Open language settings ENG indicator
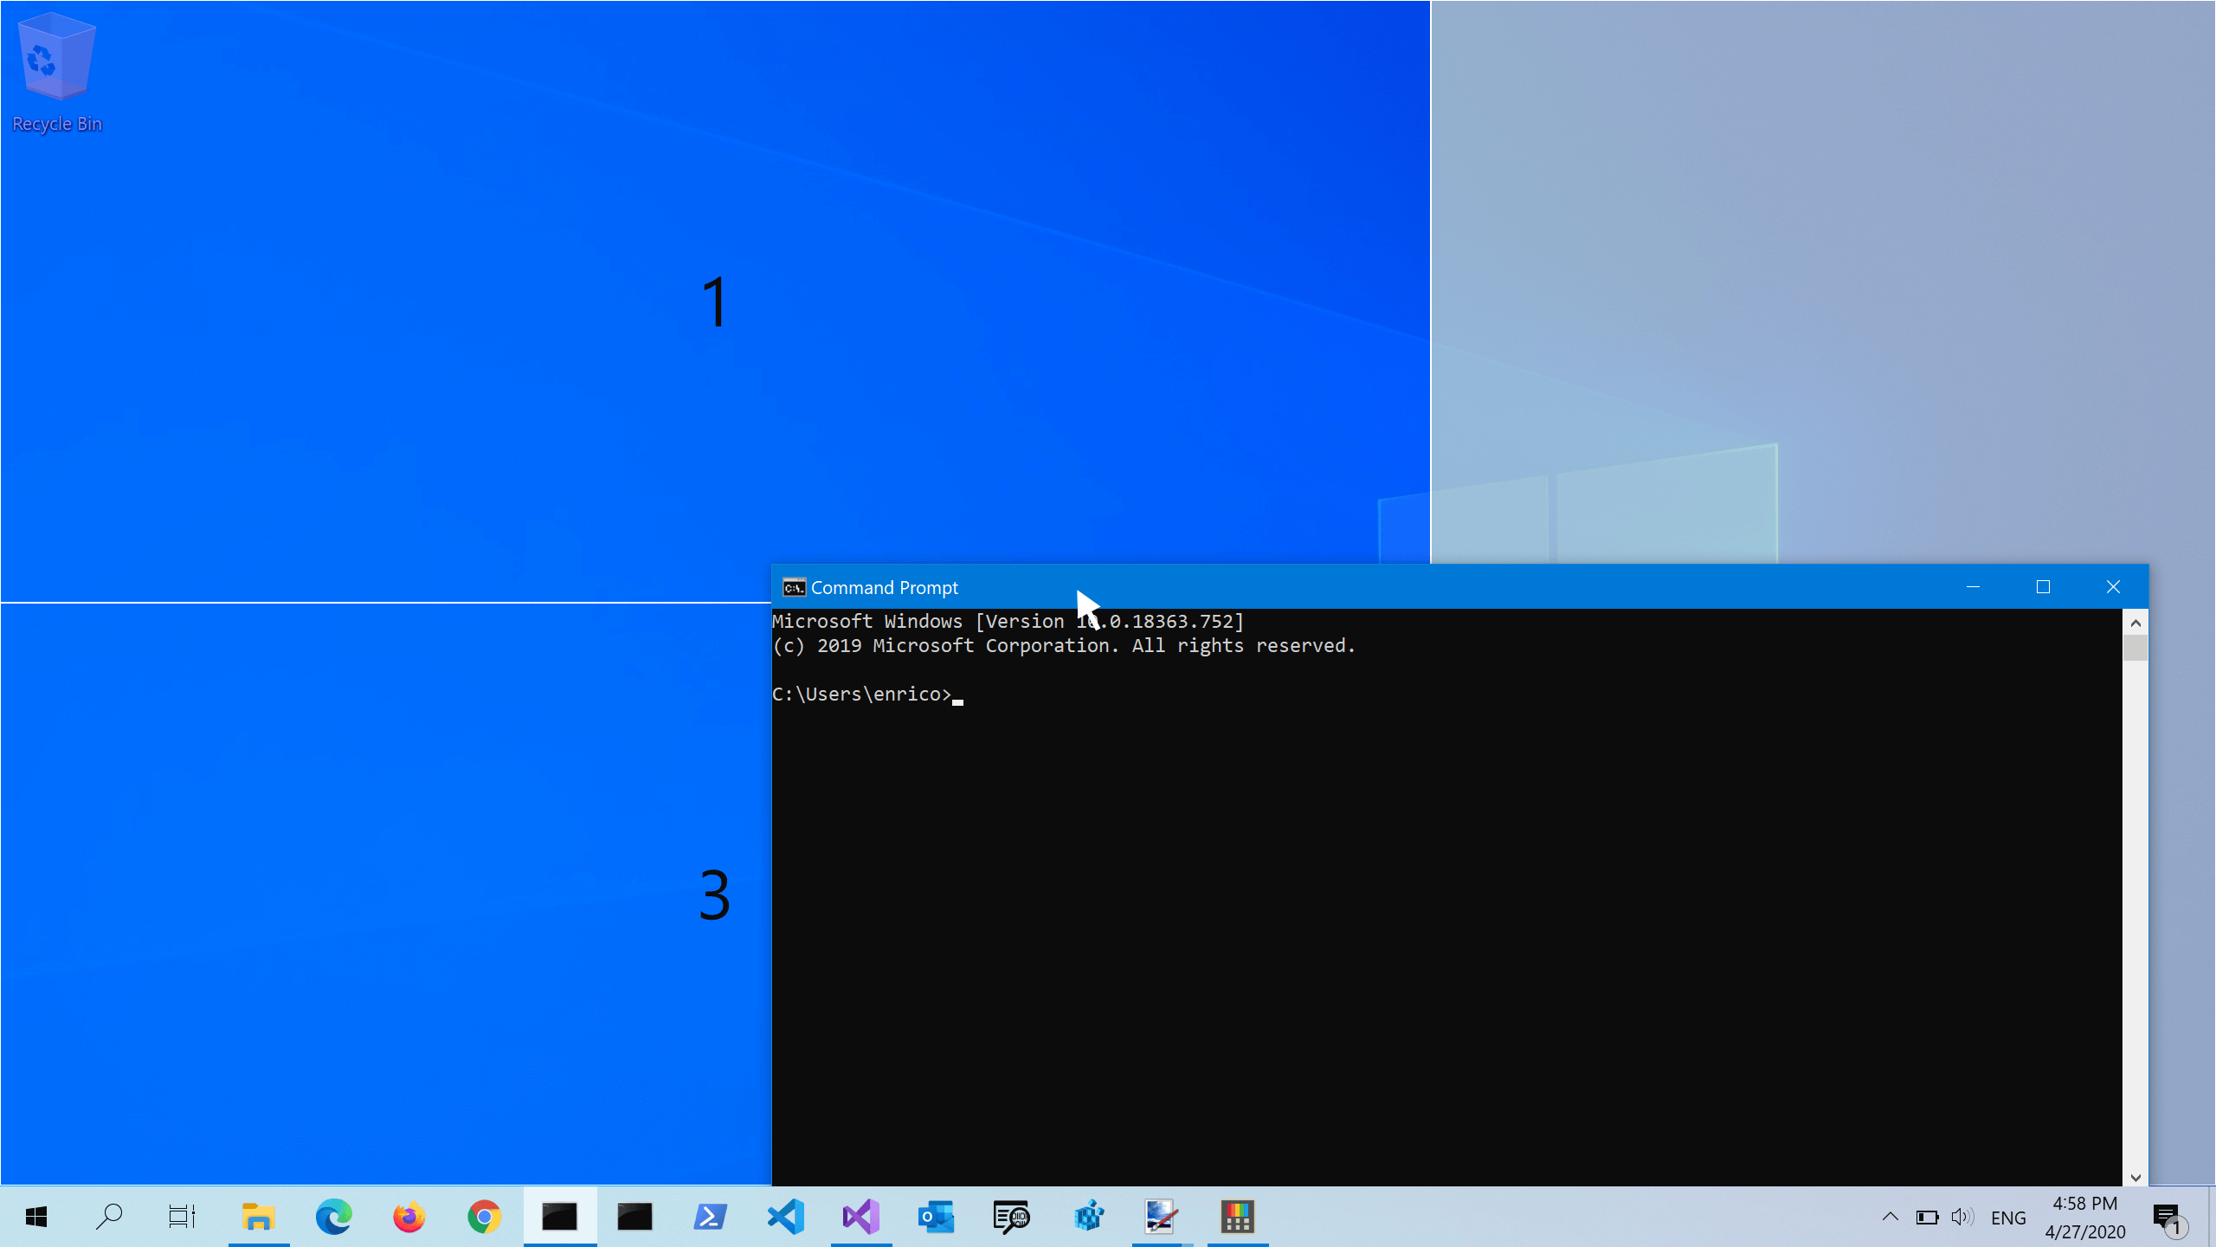 (x=2009, y=1217)
